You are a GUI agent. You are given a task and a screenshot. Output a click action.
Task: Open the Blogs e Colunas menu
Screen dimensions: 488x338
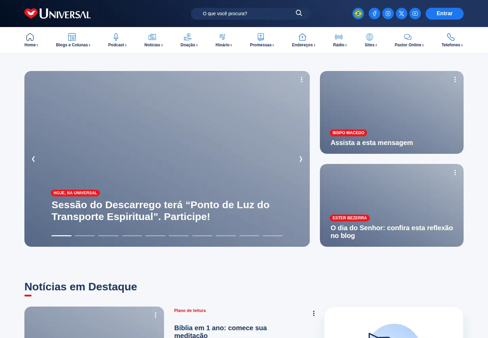73,45
